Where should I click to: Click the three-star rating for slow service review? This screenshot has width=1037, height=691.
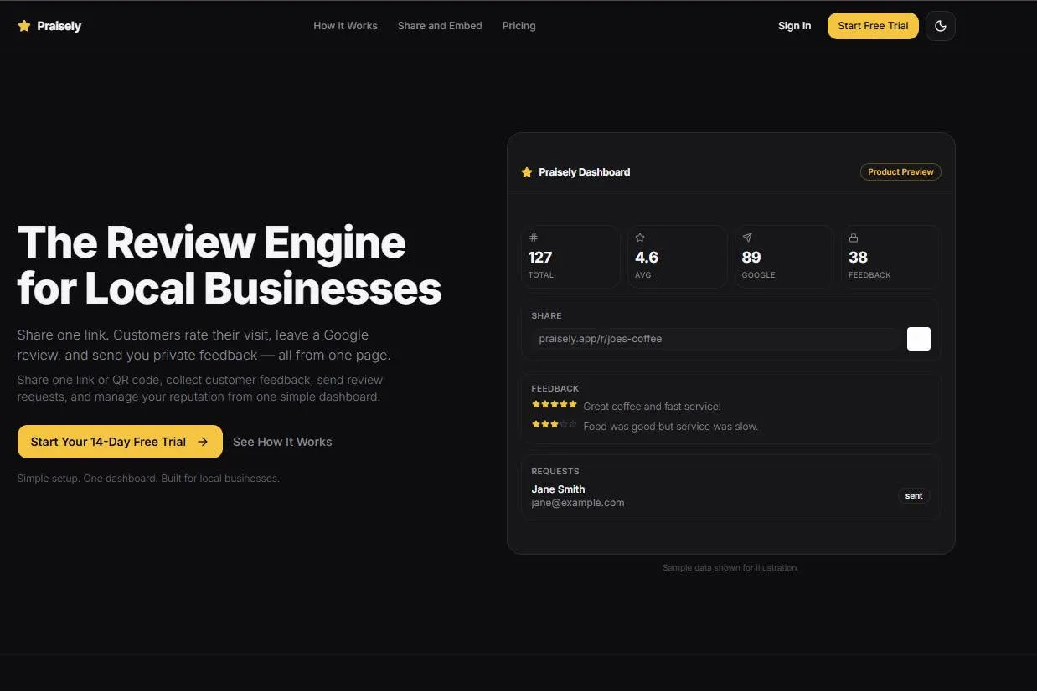[555, 425]
